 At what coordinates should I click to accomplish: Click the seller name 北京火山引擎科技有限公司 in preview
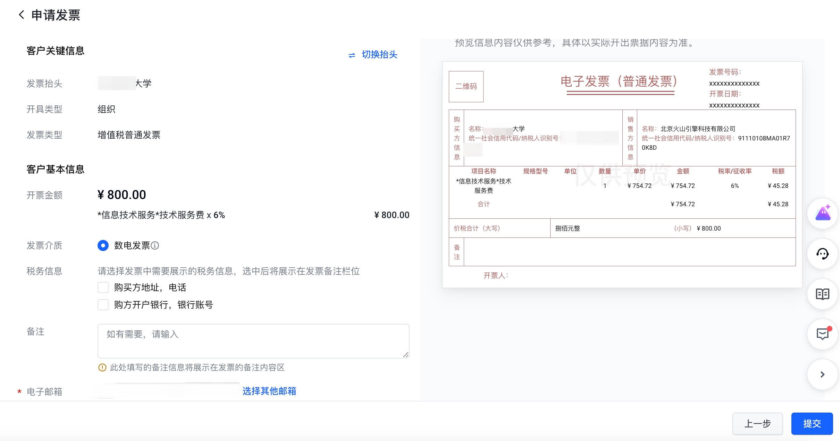(698, 129)
